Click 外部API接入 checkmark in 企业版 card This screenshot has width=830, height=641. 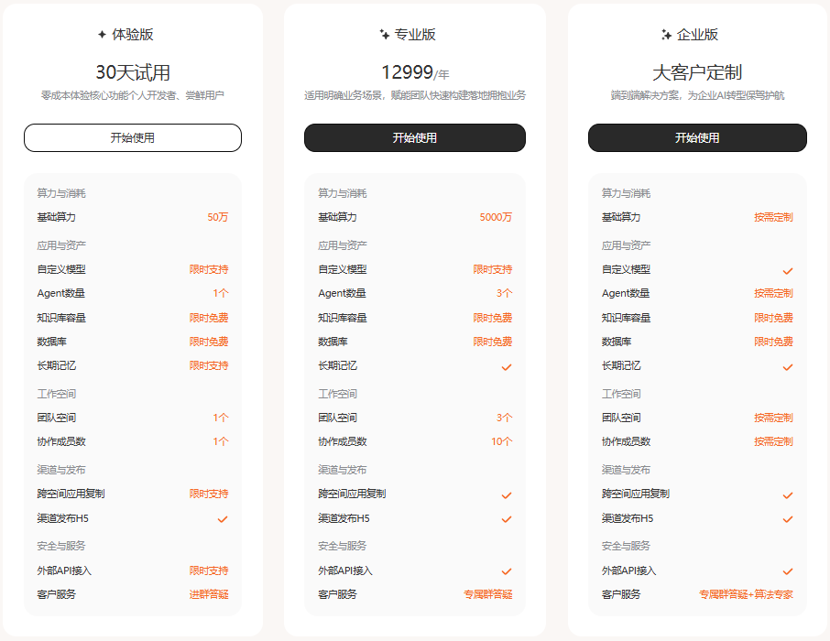click(788, 571)
